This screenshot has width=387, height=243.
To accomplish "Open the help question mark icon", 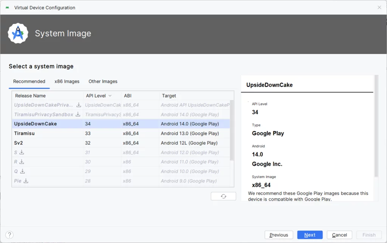I will [9, 235].
